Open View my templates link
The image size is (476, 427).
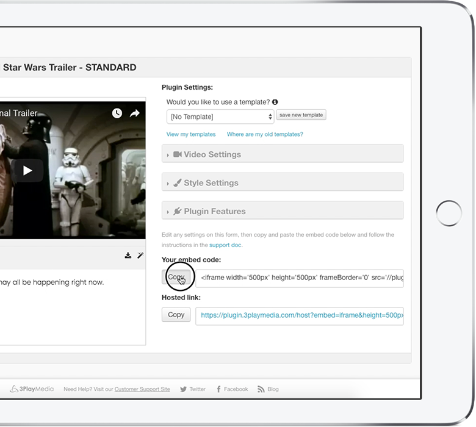[x=191, y=134]
